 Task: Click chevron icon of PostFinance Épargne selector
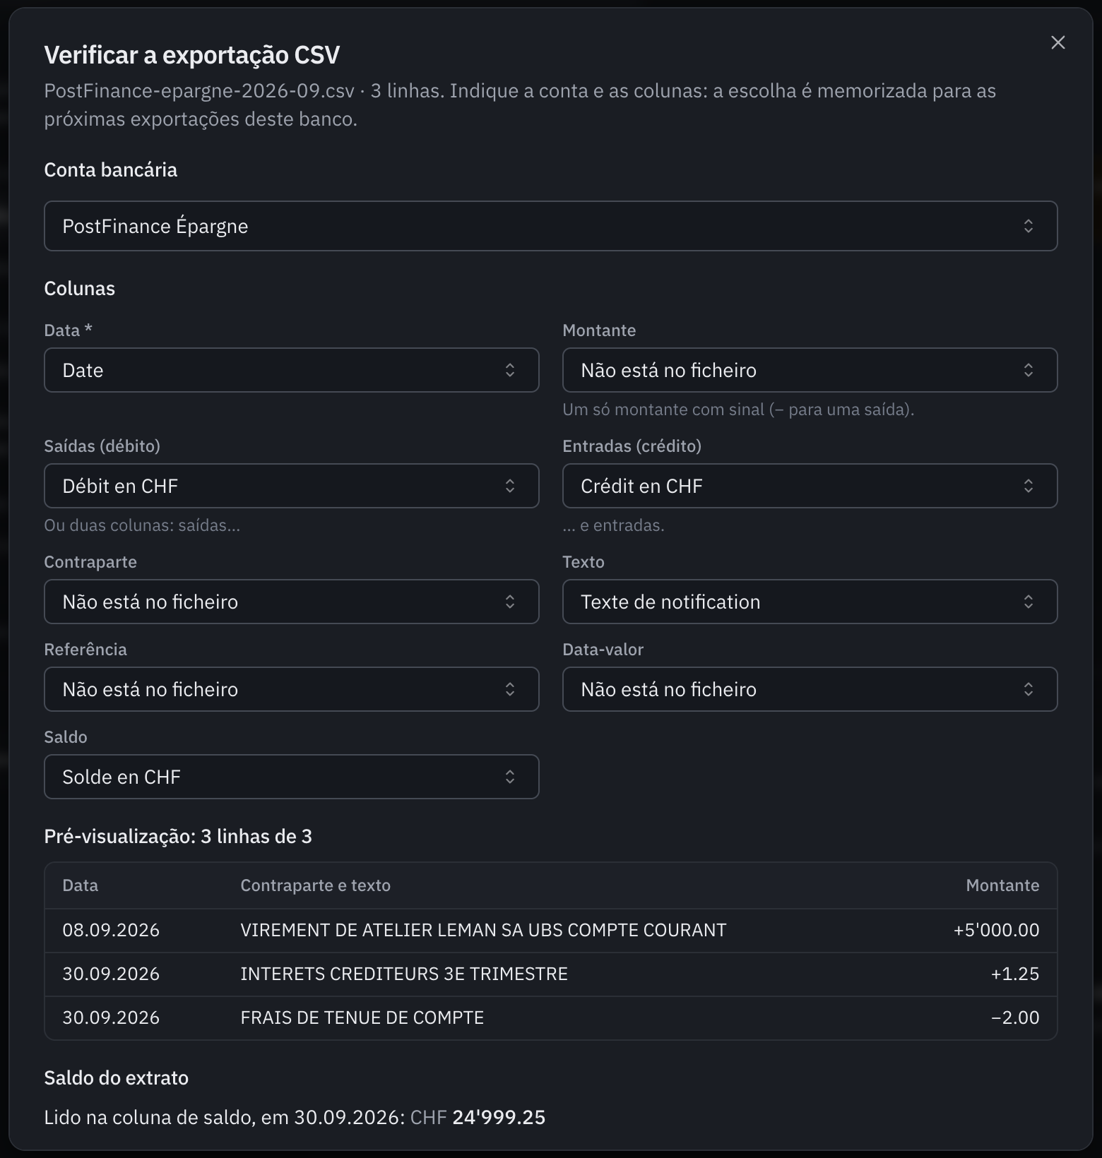point(1029,226)
